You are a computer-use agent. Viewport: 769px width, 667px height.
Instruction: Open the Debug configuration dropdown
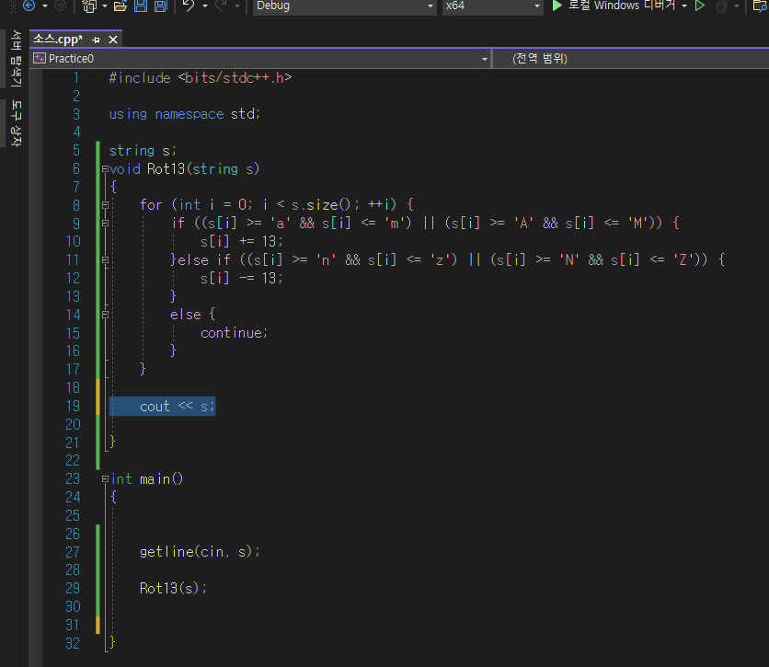[x=343, y=6]
